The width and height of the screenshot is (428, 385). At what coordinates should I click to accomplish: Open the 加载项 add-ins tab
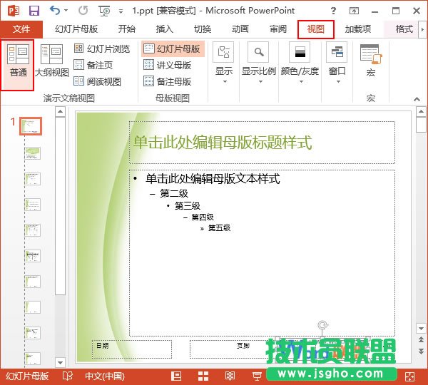tap(358, 29)
